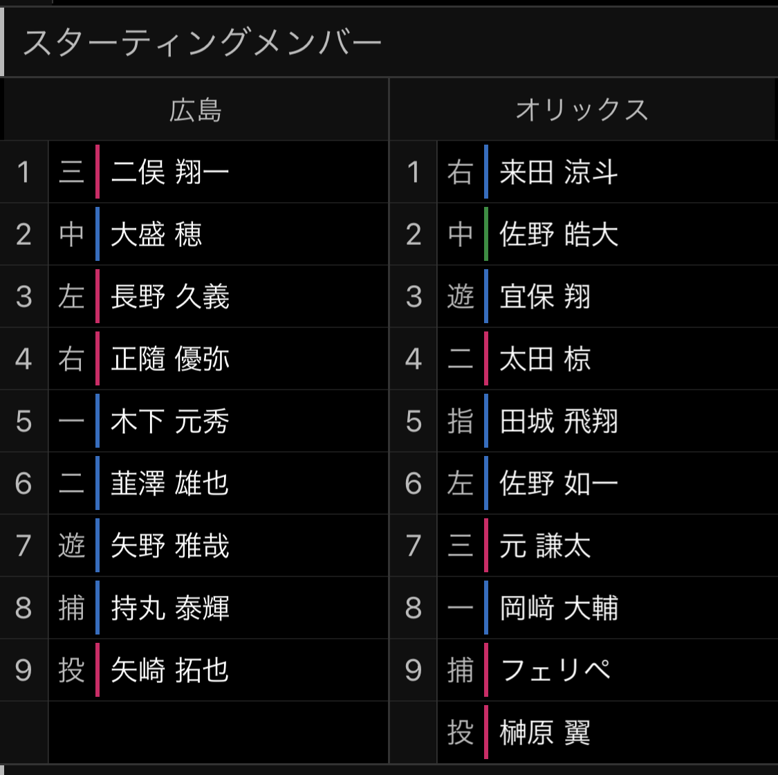Select designated hitter 田城 飛翔
Image resolution: width=778 pixels, height=775 pixels.
click(x=559, y=421)
